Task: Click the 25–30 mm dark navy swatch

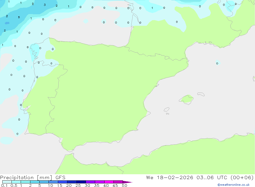Action: point(81,182)
